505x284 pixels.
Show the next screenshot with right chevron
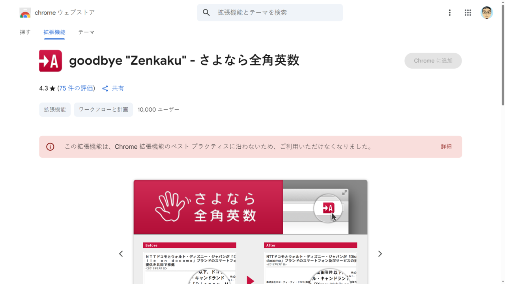380,254
